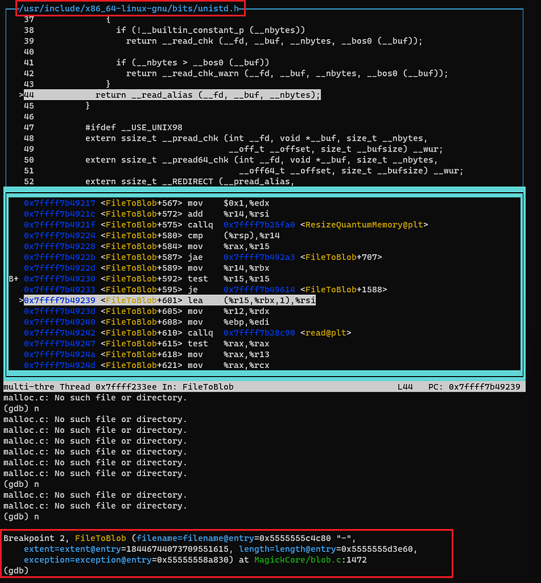
Task: Click 'MagickCore/blob.c:1472' location
Action: (310, 560)
